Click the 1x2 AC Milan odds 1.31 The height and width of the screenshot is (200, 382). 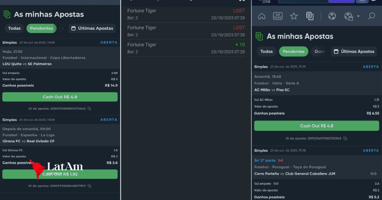(x=377, y=100)
